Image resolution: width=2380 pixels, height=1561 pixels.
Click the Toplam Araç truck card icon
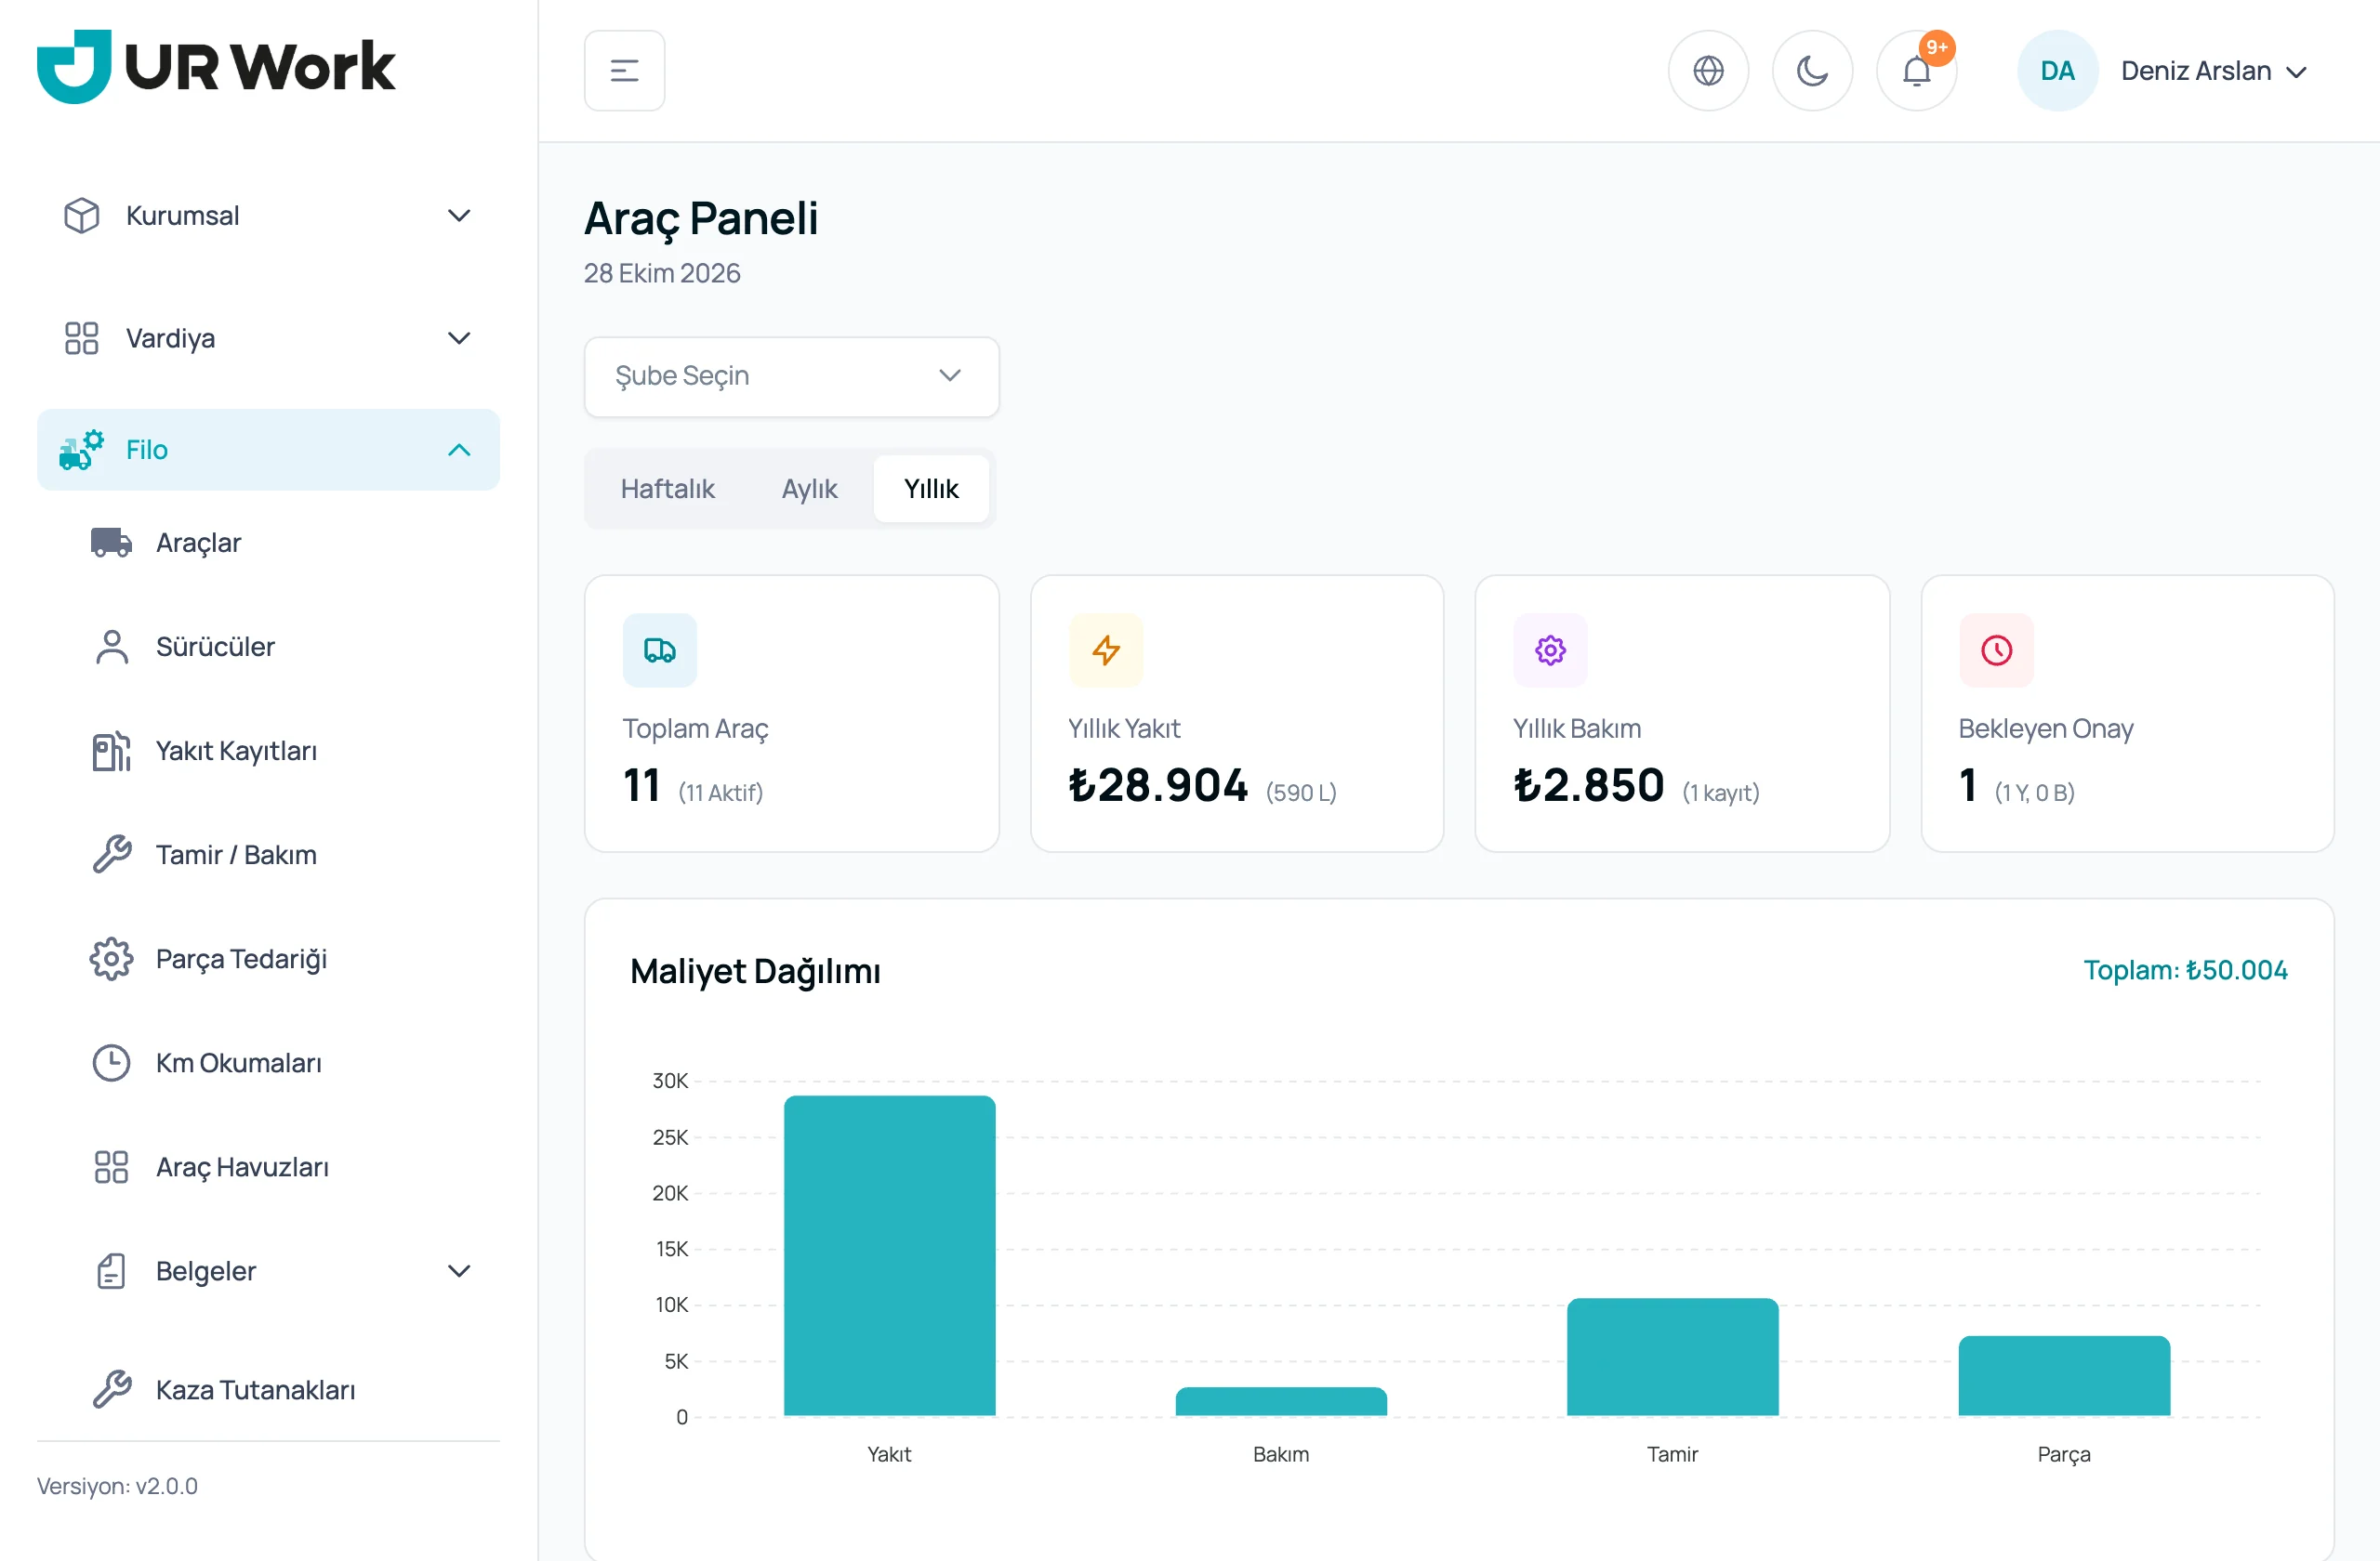point(659,650)
